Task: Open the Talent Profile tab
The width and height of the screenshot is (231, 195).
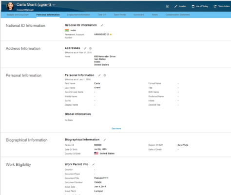Action: tap(120, 15)
